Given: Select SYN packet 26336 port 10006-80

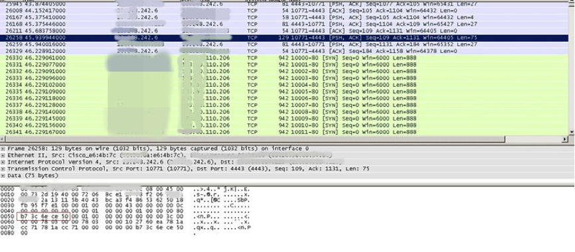Looking at the screenshot, I should (284, 98).
